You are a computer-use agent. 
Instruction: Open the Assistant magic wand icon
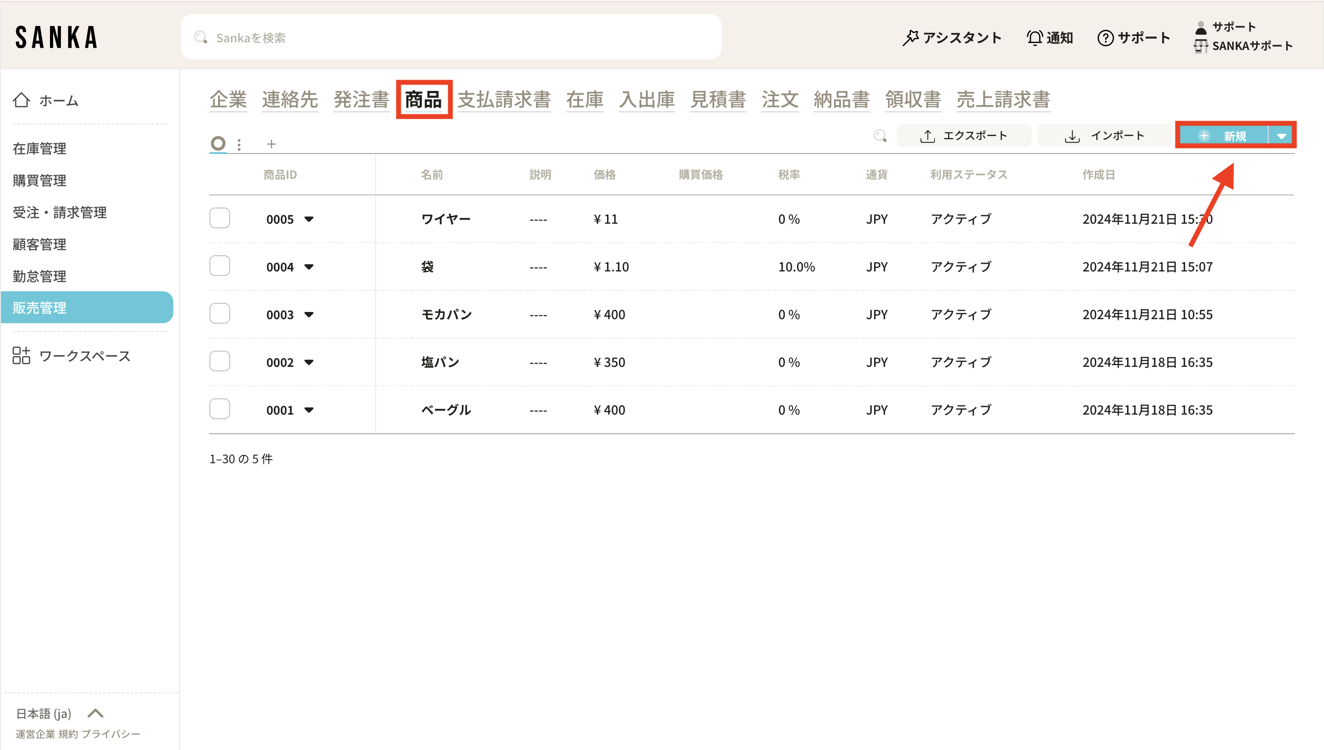point(910,38)
